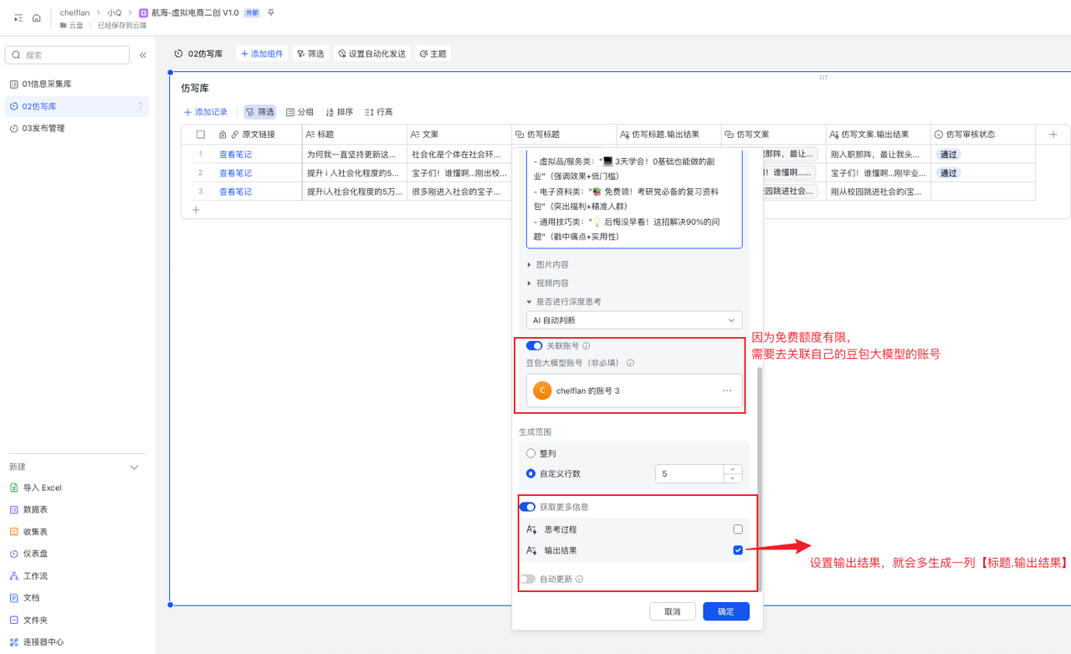Click the chelflan breadcrumb
Image resolution: width=1071 pixels, height=654 pixels.
click(x=74, y=13)
